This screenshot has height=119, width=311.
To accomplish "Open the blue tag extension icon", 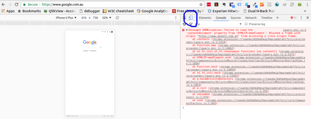I will click(239, 4).
